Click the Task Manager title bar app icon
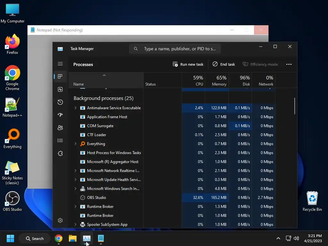The height and width of the screenshot is (246, 328). [60, 49]
